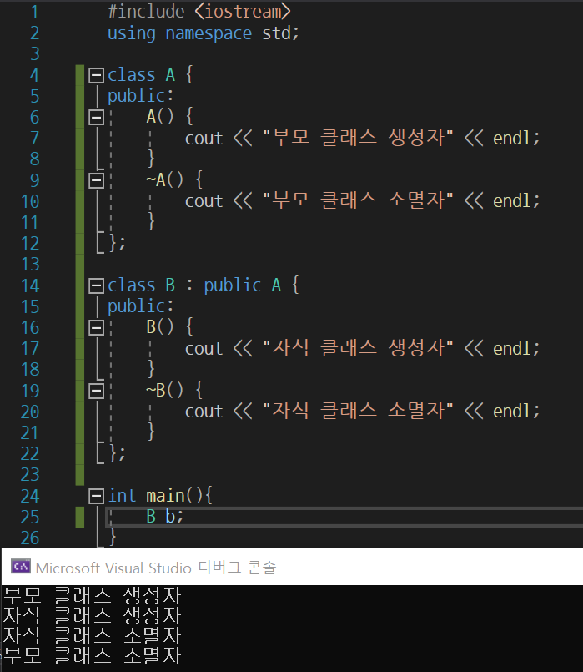Viewport: 583px width, 672px height.
Task: Collapse the int main() block
Action: (x=96, y=497)
